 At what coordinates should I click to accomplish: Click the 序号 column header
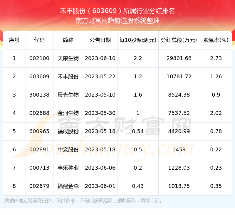pyautogui.click(x=14, y=40)
